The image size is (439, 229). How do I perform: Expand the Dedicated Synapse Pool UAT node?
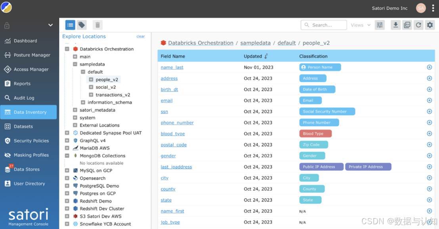click(67, 133)
